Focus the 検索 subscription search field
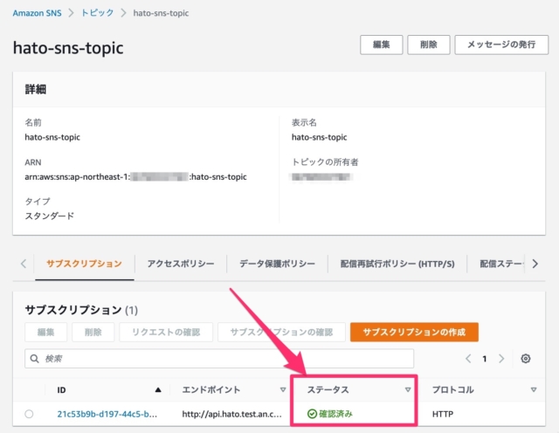Screen dimensions: 559x433 click(x=219, y=359)
